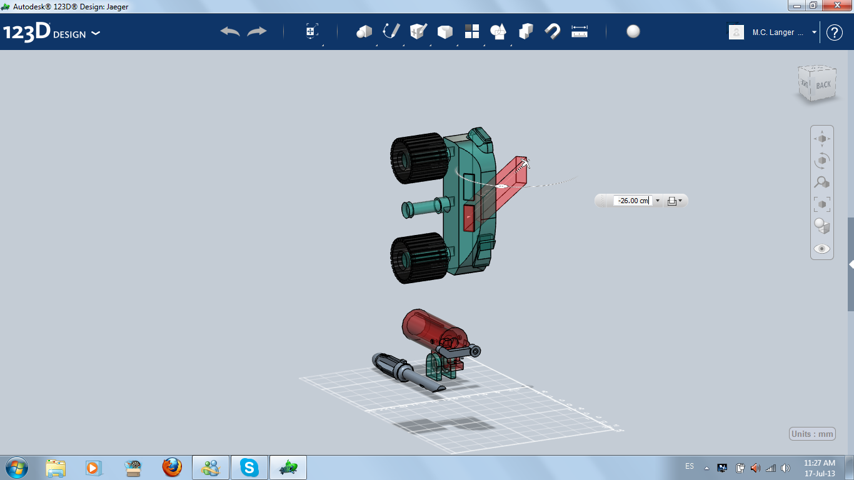Viewport: 854px width, 480px height.
Task: Open Windows Explorer from the taskbar
Action: 56,467
